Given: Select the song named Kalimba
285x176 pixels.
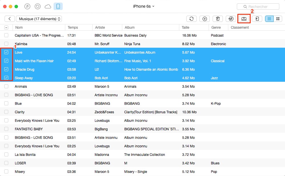Looking at the screenshot, I should (21, 44).
